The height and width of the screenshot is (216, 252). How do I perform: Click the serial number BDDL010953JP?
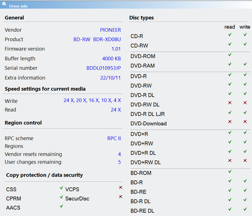(104, 68)
